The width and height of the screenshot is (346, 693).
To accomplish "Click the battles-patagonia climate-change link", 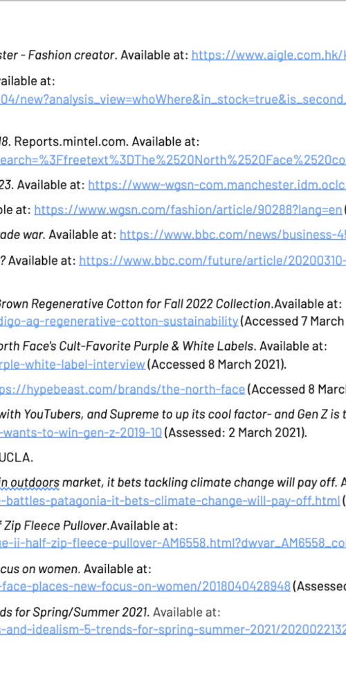I will click(170, 500).
